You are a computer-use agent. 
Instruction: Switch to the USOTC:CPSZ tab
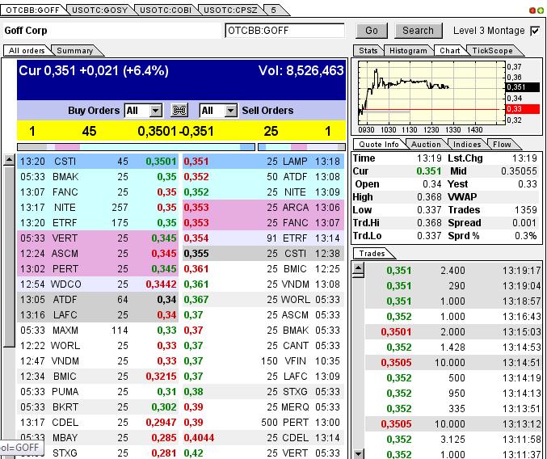(x=230, y=11)
